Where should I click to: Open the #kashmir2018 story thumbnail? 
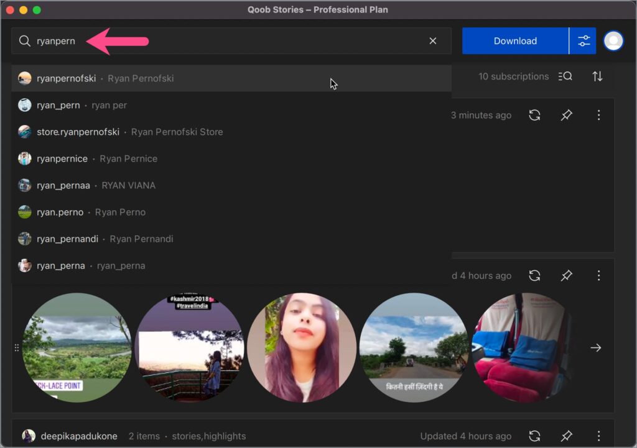pos(189,348)
